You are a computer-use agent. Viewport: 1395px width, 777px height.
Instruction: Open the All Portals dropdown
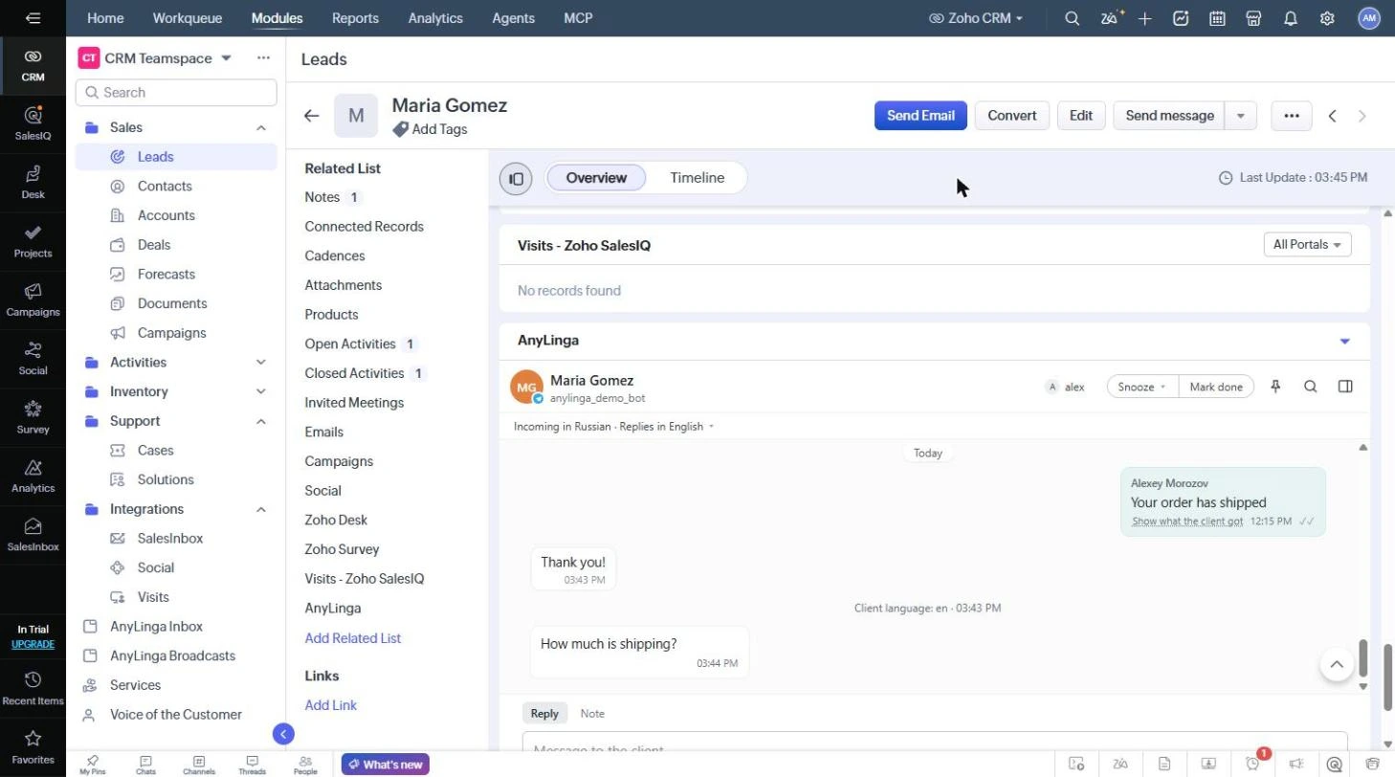[x=1307, y=245]
